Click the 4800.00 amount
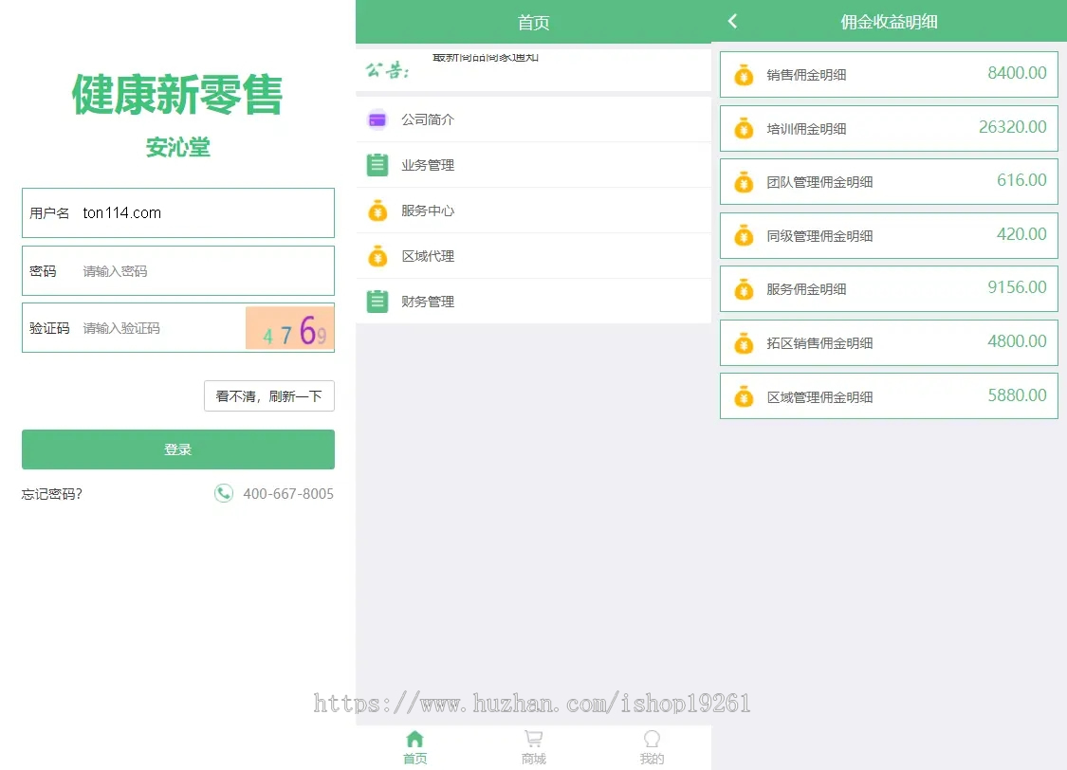Image resolution: width=1067 pixels, height=770 pixels. [1017, 340]
